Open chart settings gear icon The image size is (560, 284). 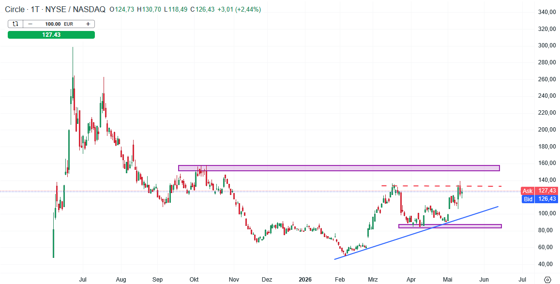pyautogui.click(x=547, y=279)
